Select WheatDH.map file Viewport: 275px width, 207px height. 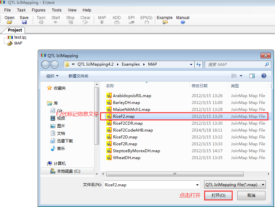pos(126,157)
